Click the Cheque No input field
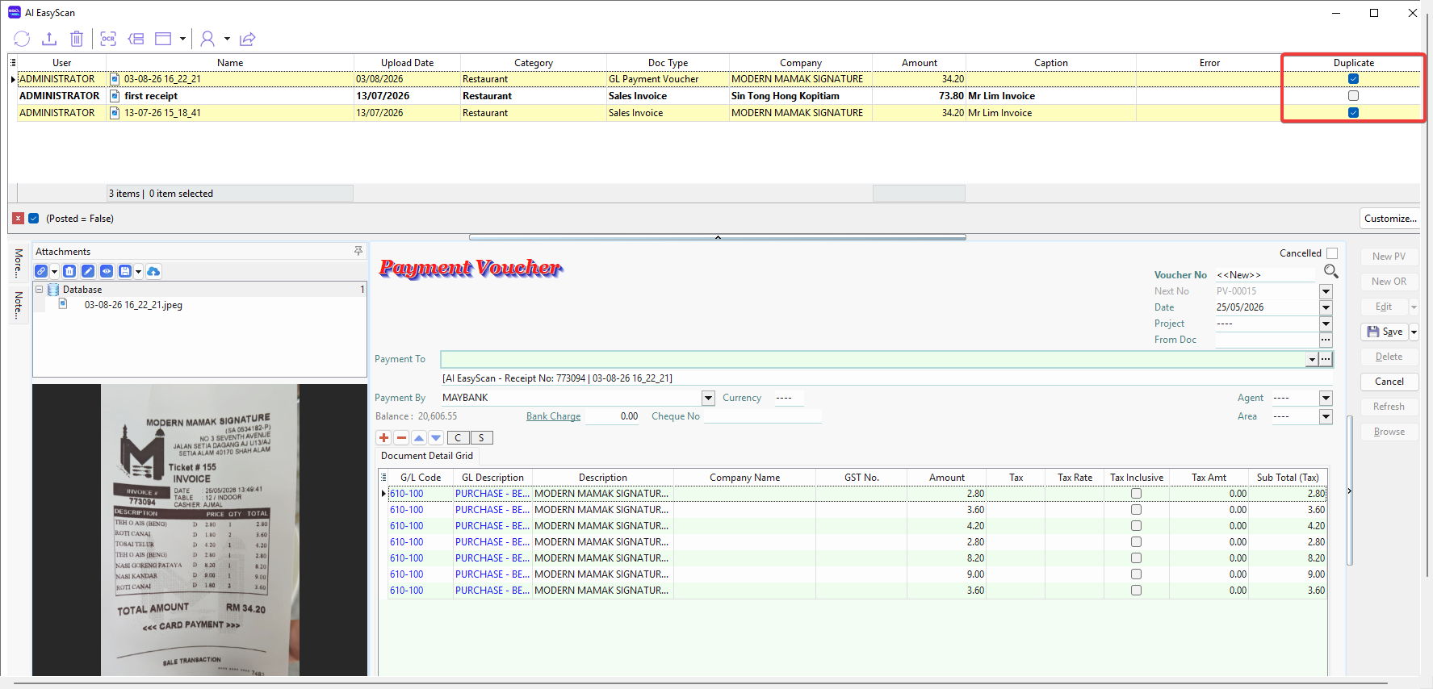 [762, 416]
